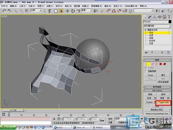Open the Select by Name list icon

point(50,11)
